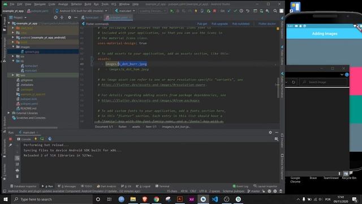The height and width of the screenshot is (204, 362).
Task: Collapse the example_yt_app root tree node
Action: (9, 23)
